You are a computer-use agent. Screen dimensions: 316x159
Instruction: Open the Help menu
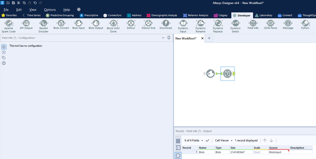67,10
